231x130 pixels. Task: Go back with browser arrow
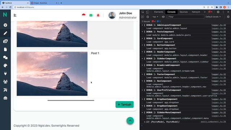(x=3, y=7)
